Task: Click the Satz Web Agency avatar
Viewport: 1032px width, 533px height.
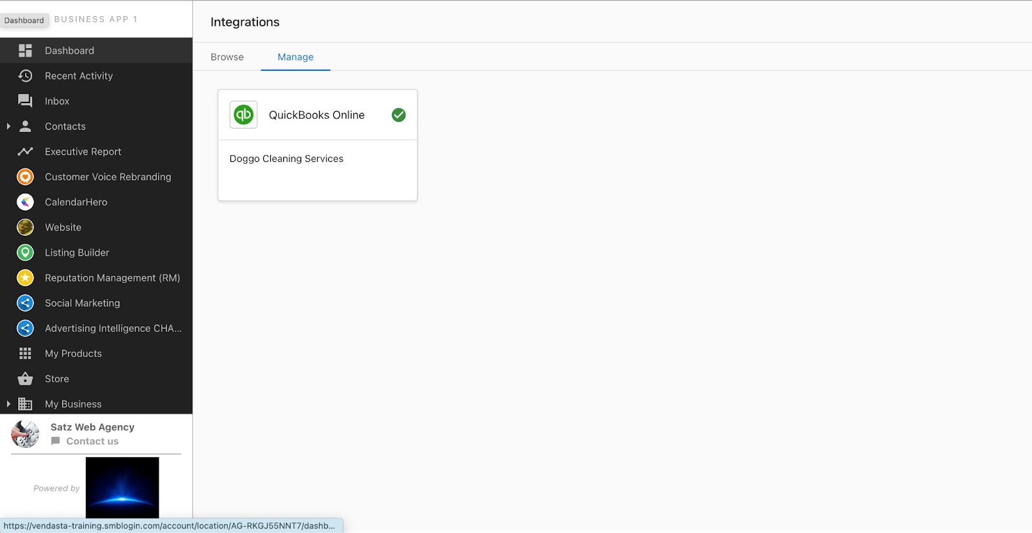Action: tap(25, 434)
